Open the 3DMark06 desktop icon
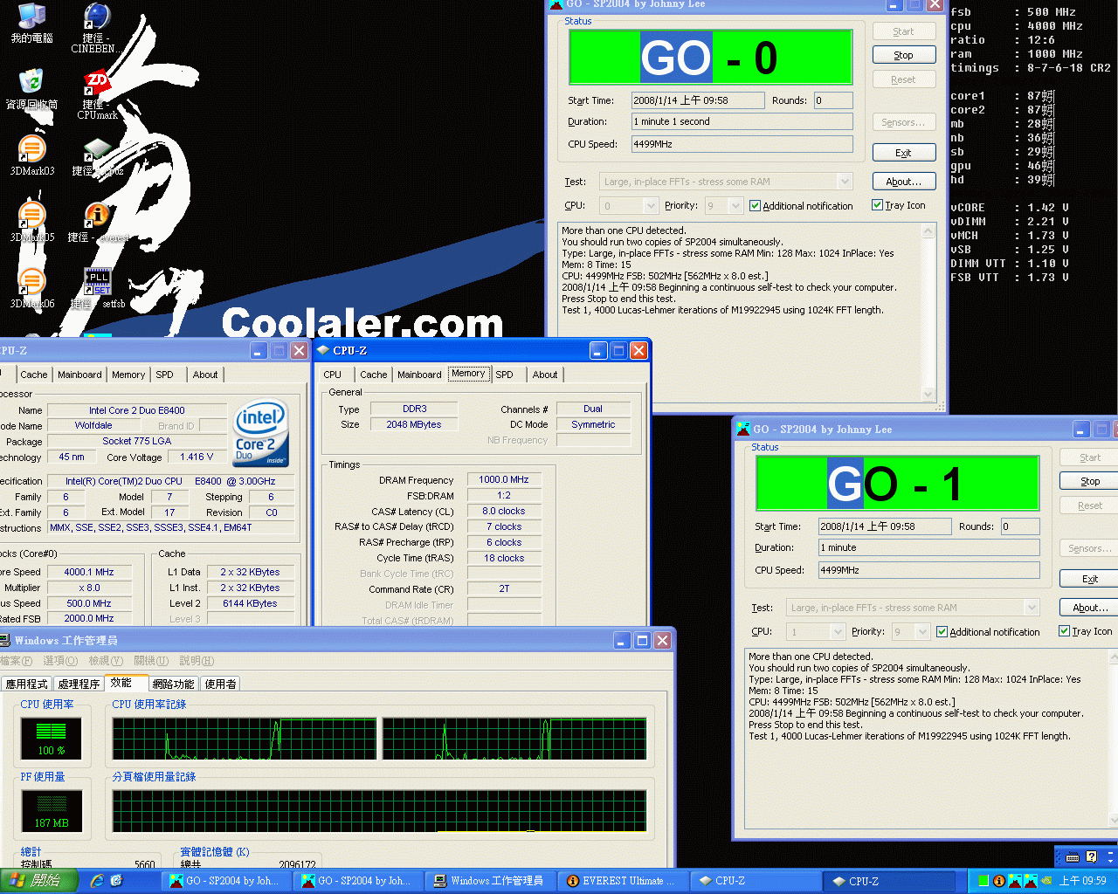This screenshot has width=1118, height=894. [x=31, y=288]
